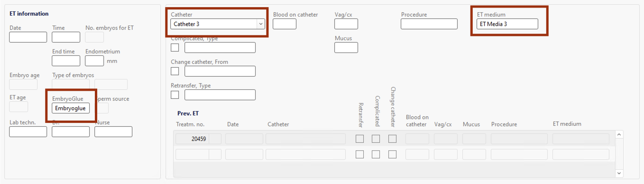Click the Date field in ET information

point(28,37)
